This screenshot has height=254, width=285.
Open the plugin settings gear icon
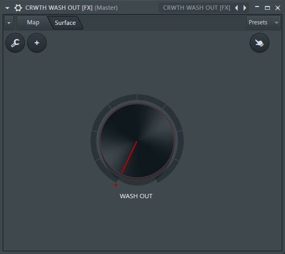[18, 8]
